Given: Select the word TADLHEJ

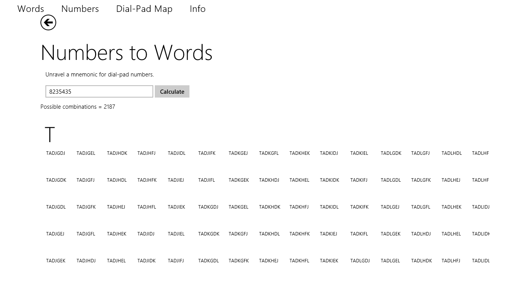Looking at the screenshot, I should 451,180.
